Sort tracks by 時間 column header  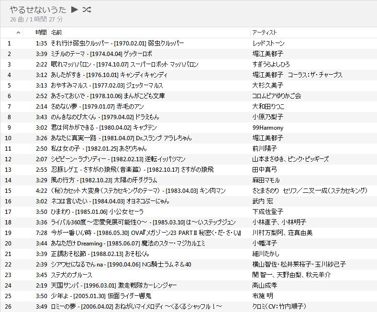(41, 33)
